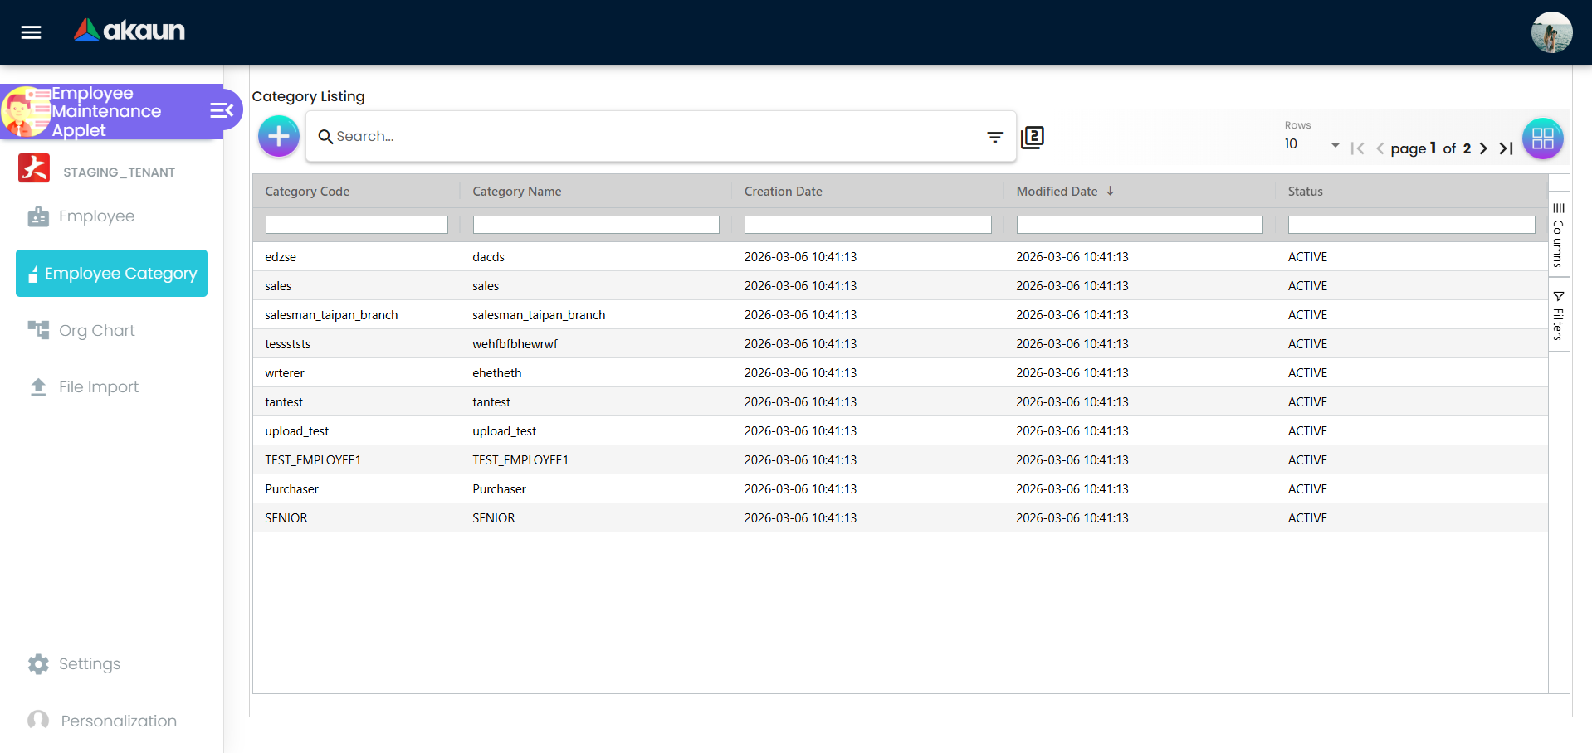Go to the next page with the chevron
This screenshot has height=753, width=1592.
(1484, 148)
